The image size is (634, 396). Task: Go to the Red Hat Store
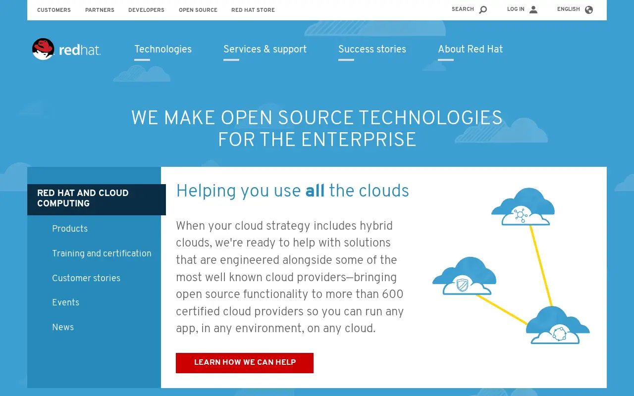pos(253,10)
